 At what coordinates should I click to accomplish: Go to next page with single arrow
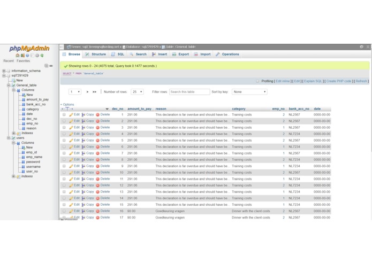pos(87,92)
